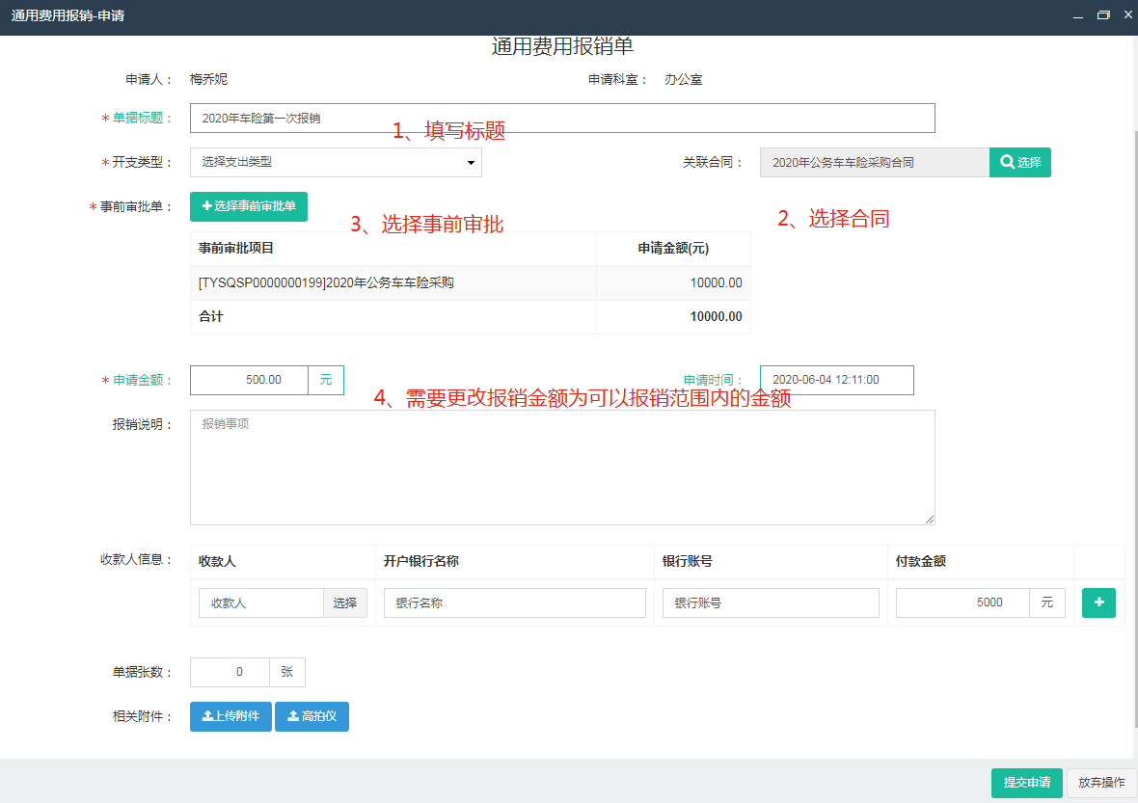The image size is (1138, 803).
Task: Click the 关联合同 contract field
Action: [875, 163]
